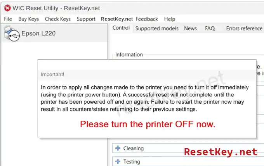Viewport: 264px width, 166px height.
Task: Expand the Cleaning section plus icon
Action: point(118,148)
